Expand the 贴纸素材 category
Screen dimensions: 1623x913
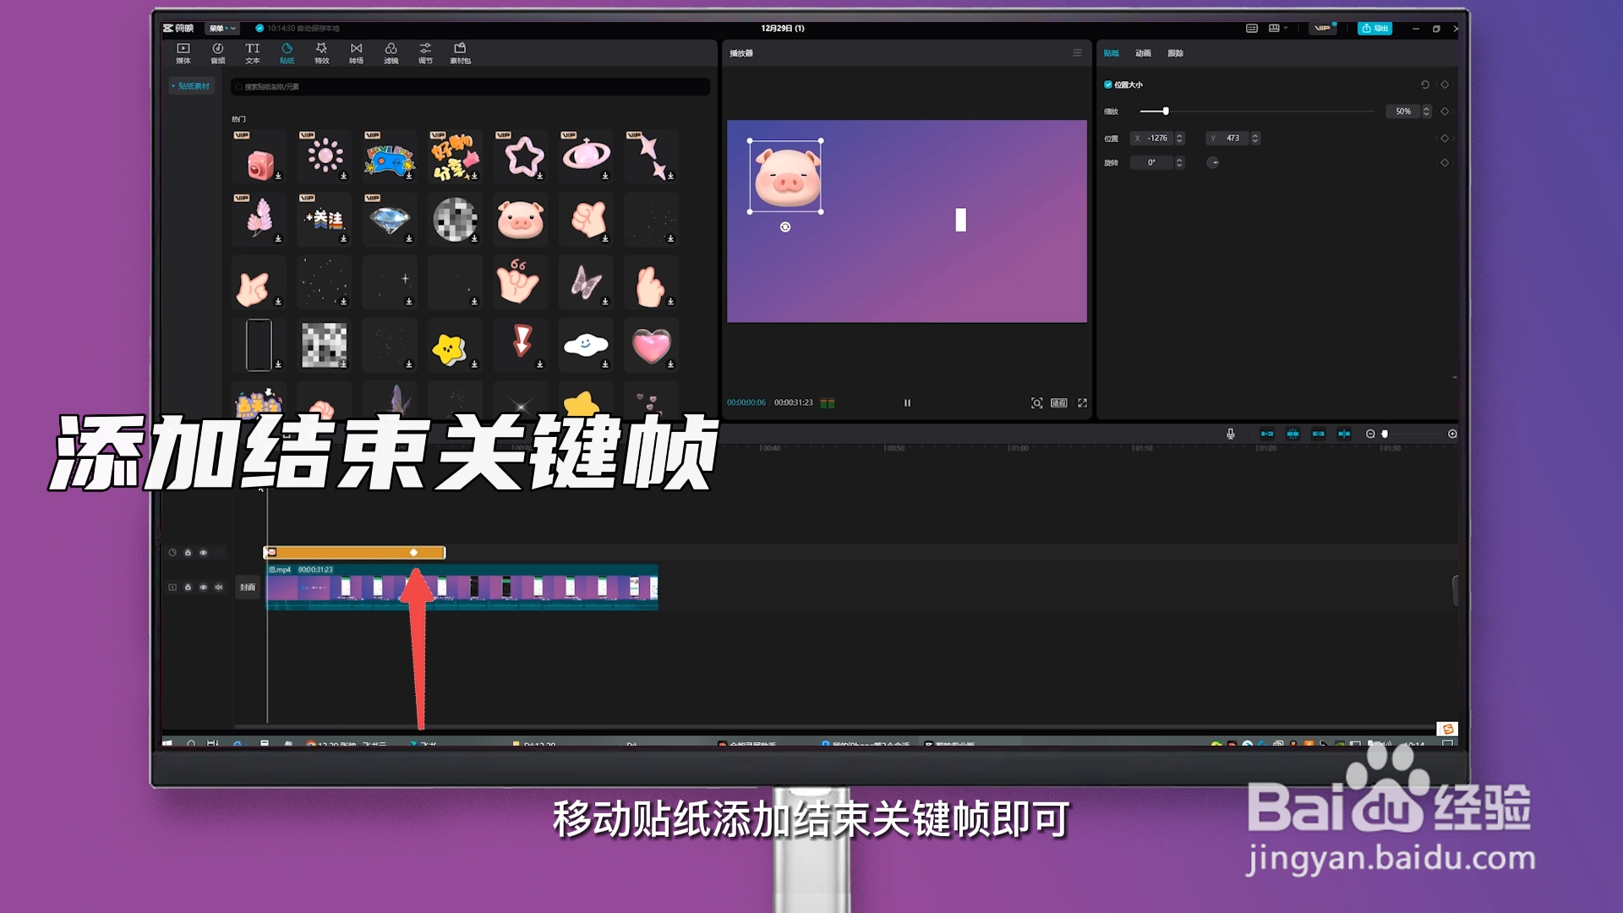[x=191, y=86]
